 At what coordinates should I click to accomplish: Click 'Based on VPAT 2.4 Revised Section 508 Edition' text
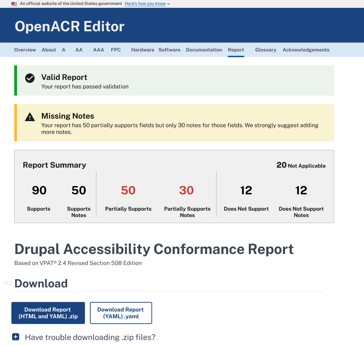78,263
